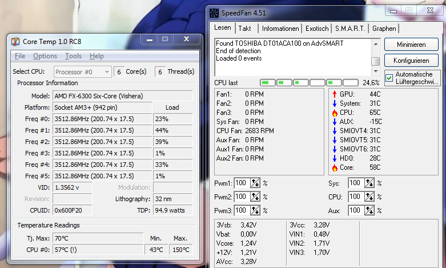Image resolution: width=446 pixels, height=268 pixels.
Task: Switch to the Lesen tab
Action: [x=223, y=27]
